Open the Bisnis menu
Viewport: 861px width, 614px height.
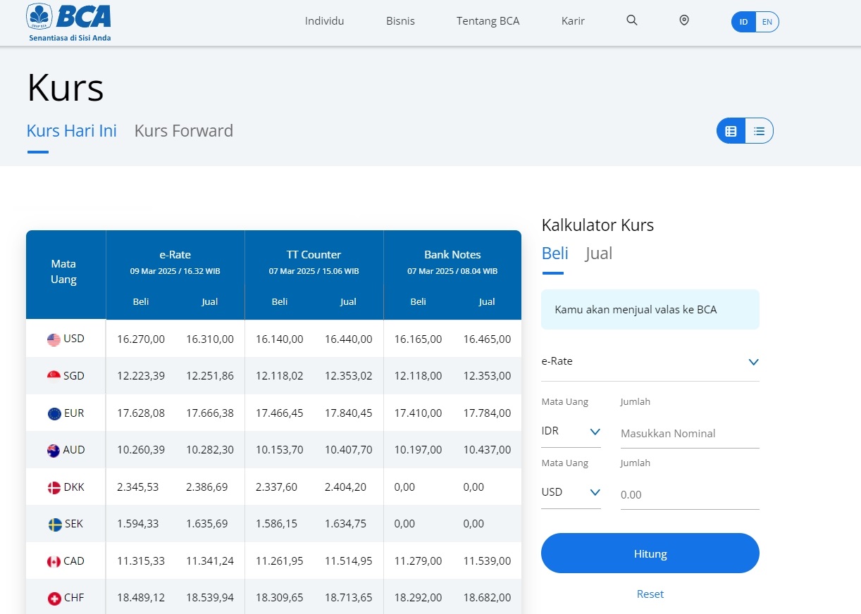tap(400, 21)
